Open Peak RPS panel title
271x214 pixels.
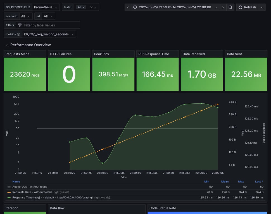101,54
